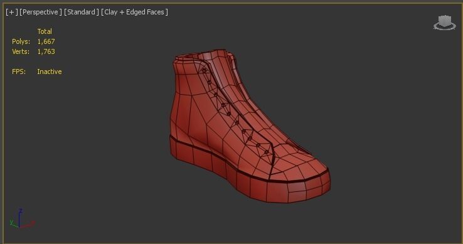This screenshot has width=463, height=244.
Task: Click the Polys count '1,667'
Action: click(46, 41)
